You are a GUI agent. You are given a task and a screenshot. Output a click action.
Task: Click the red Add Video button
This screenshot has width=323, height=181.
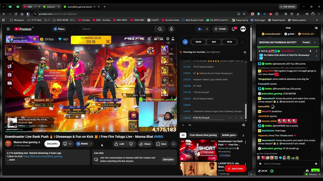click(235, 169)
